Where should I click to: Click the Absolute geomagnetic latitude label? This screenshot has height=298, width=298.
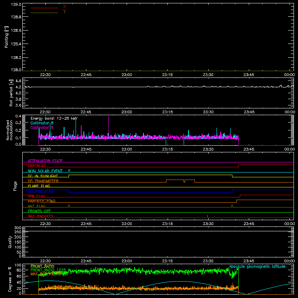coord(257,267)
